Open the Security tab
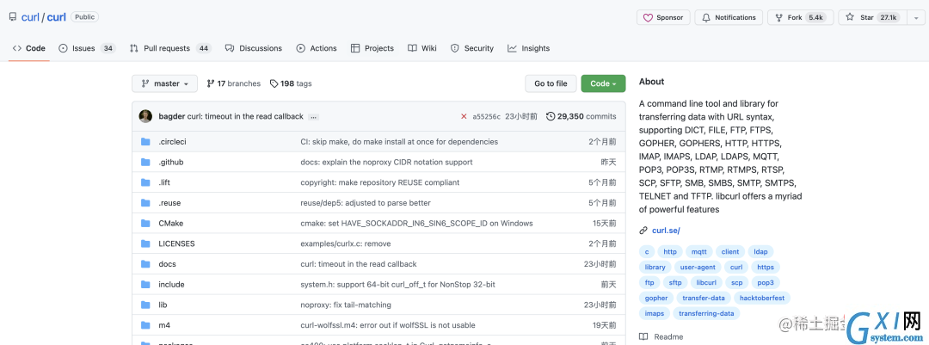 pos(472,48)
